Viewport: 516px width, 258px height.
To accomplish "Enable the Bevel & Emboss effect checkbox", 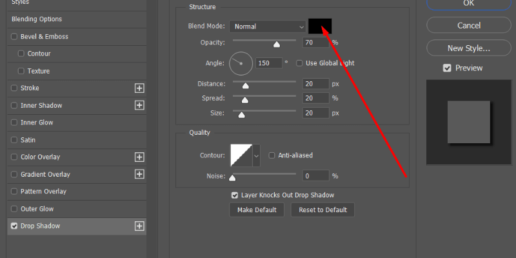I will coord(14,37).
